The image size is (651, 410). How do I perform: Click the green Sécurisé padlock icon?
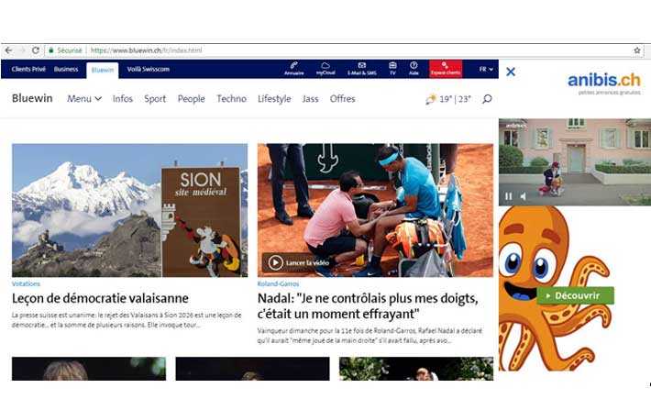coord(51,50)
